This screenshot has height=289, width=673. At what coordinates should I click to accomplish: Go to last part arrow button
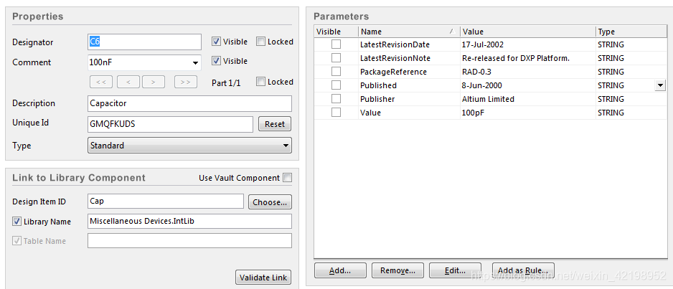[x=185, y=82]
